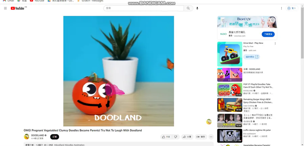This screenshot has height=146, width=304.
Task: Open the DOODLAND channel avatar
Action: 27,137
